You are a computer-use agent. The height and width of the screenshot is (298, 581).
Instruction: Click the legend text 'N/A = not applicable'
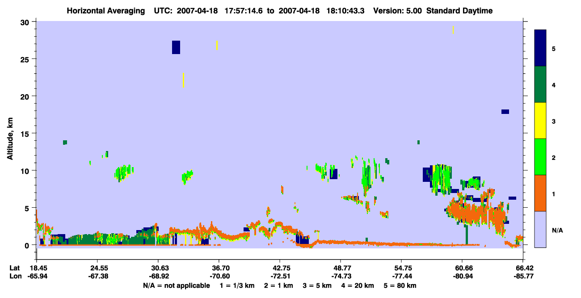tap(176, 285)
